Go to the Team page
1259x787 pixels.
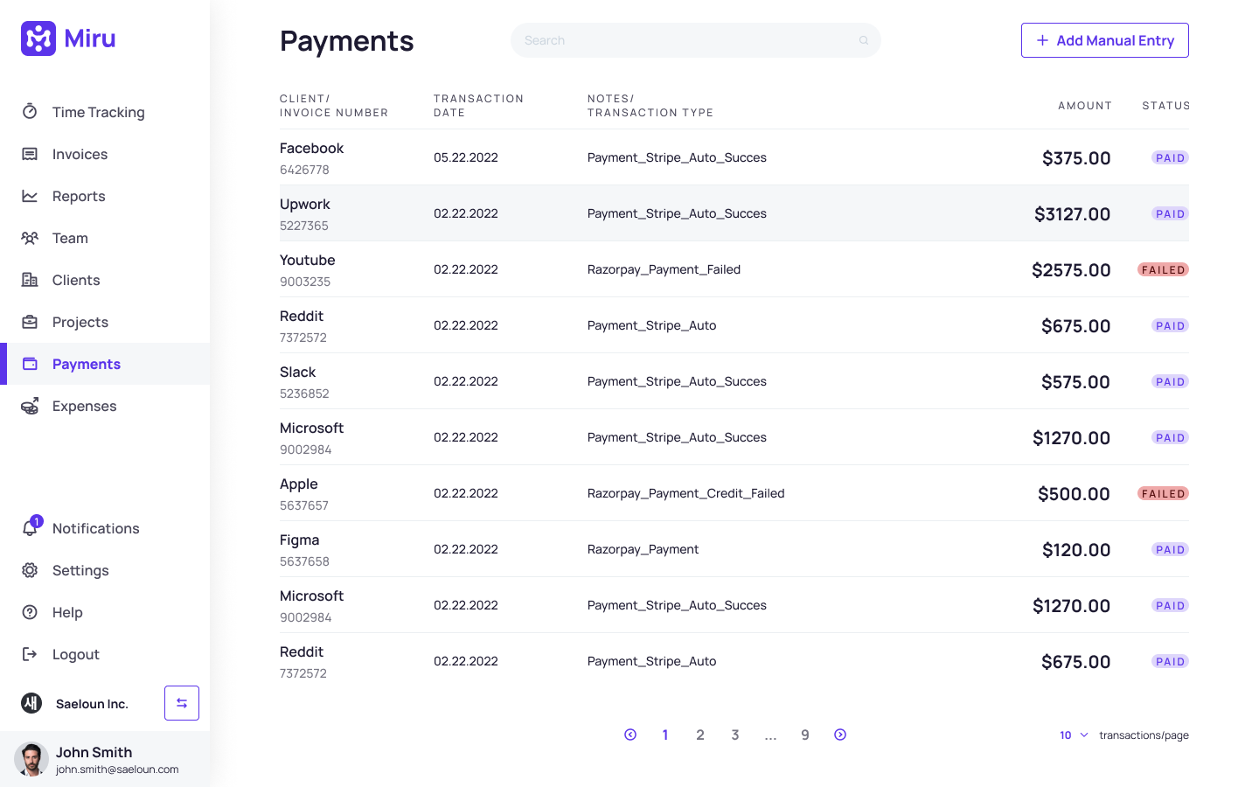coord(105,238)
